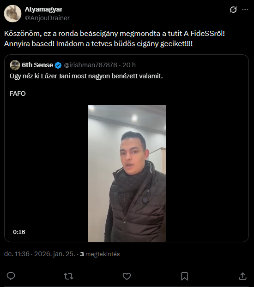The image size is (254, 287).
Task: Click the Grok icon at top right
Action: coord(233,10)
